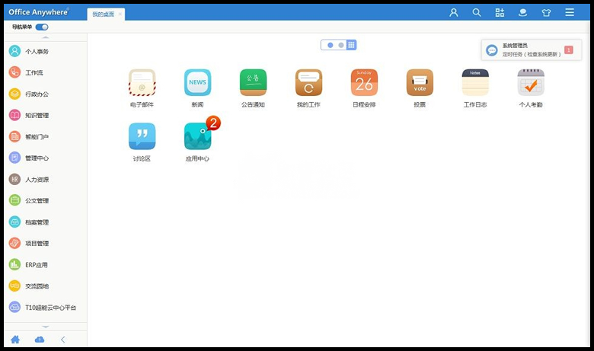The width and height of the screenshot is (594, 351).
Task: Open the T10超能云中心平台 sidebar item
Action: (46, 308)
